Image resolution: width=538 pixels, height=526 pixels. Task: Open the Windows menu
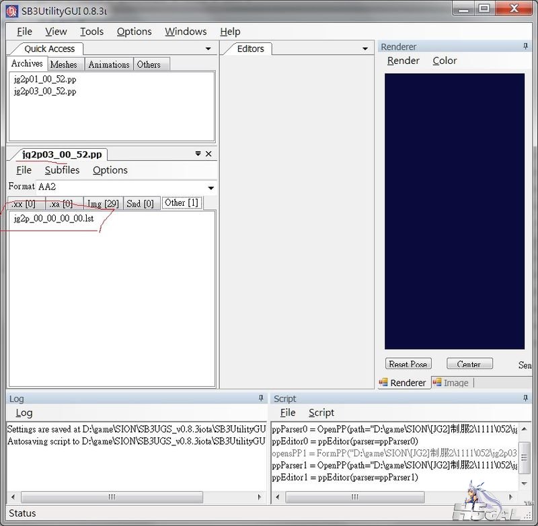point(186,32)
